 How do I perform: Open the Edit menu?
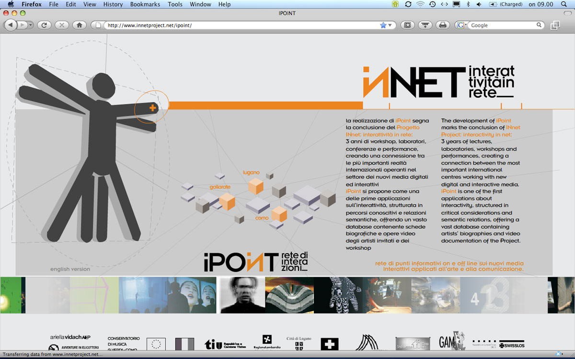[x=71, y=4]
